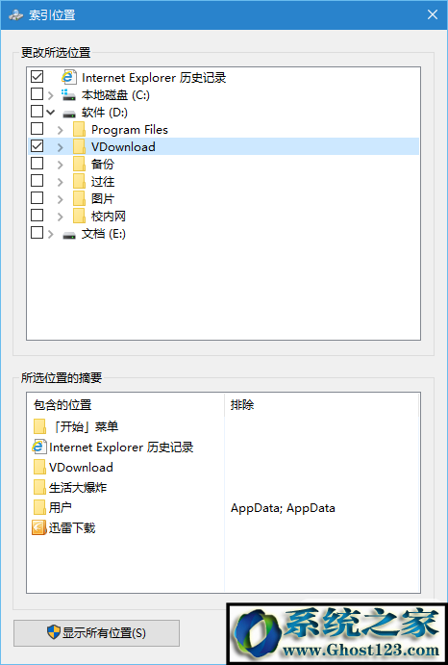Select the 校内网 folder in tree
The image size is (448, 665).
click(108, 217)
